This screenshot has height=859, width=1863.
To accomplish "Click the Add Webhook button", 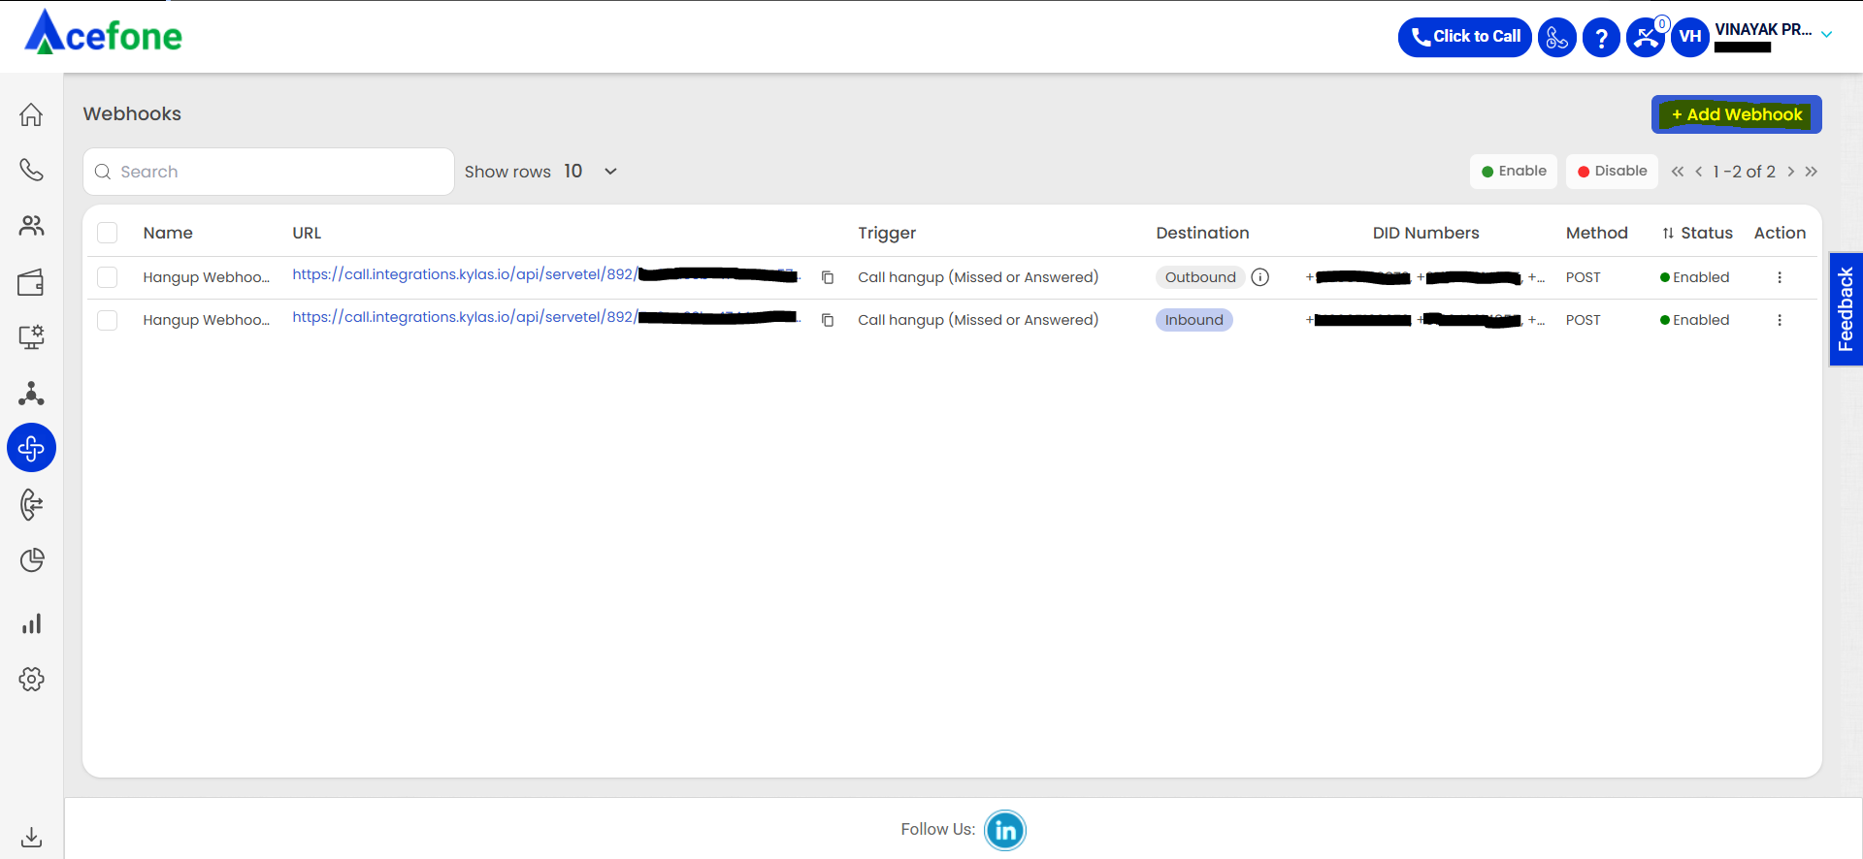I will 1736,114.
